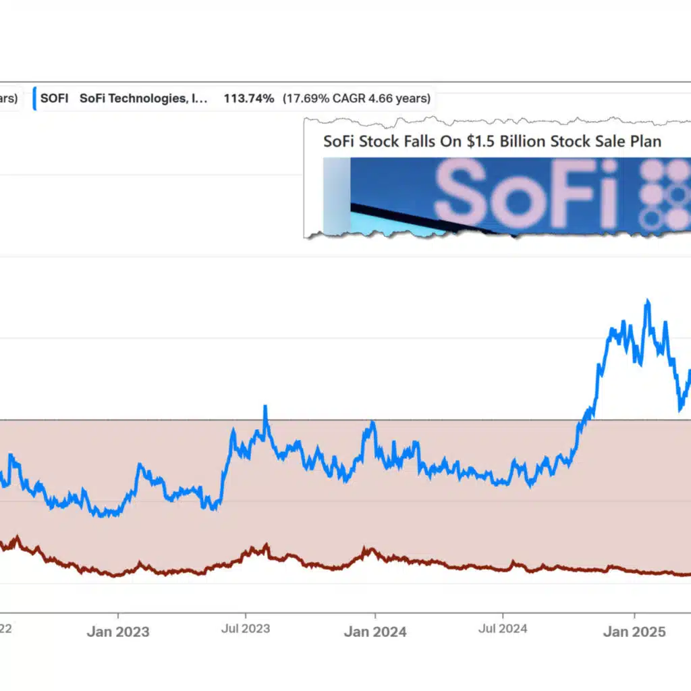Select the Jul 2024 axis label
The image size is (691, 691).
(503, 628)
